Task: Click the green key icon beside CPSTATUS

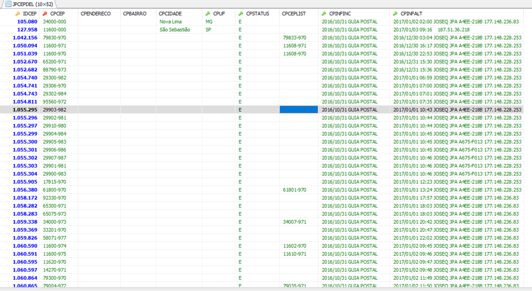Action: pyautogui.click(x=241, y=13)
